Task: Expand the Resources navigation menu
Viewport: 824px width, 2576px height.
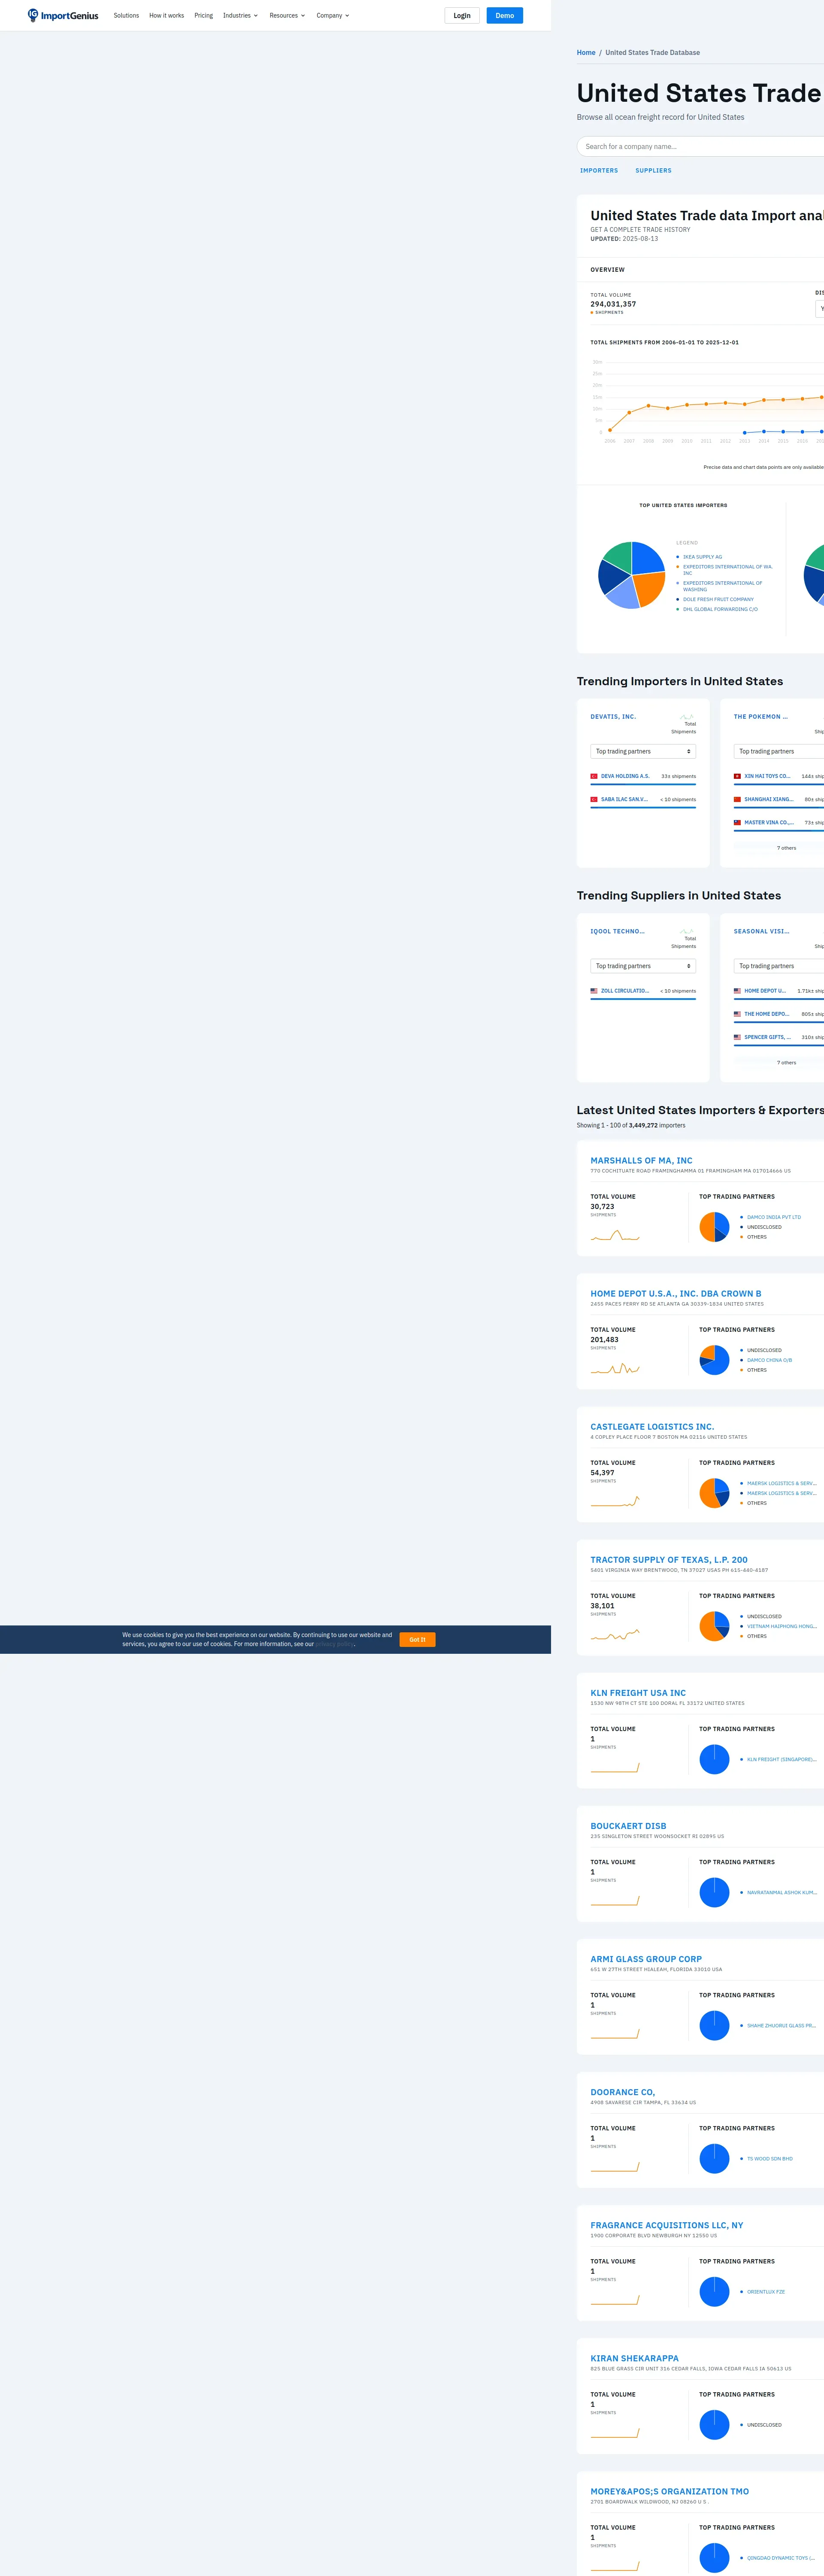Action: [287, 15]
